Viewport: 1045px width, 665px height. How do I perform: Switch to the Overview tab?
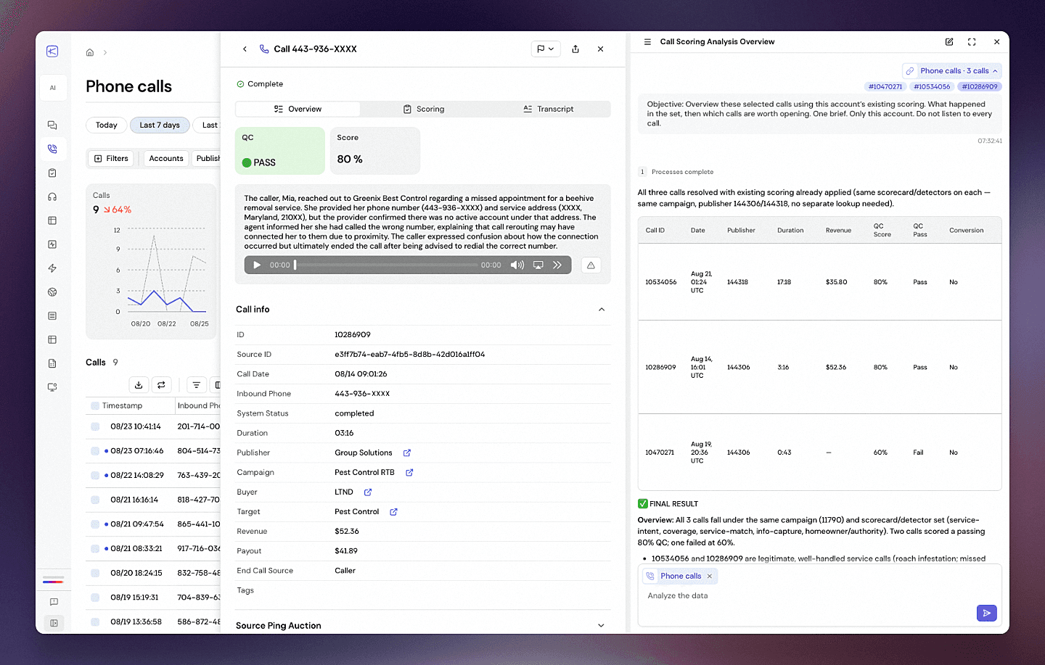coord(298,109)
